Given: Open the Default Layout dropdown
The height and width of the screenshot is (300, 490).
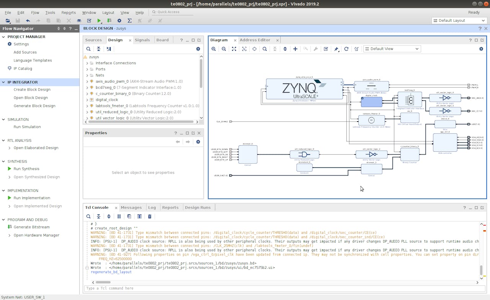Looking at the screenshot, I should click(x=459, y=21).
